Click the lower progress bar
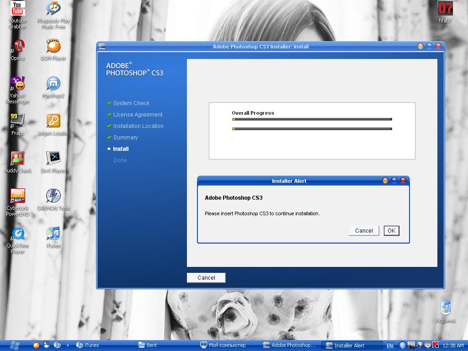 pos(312,128)
